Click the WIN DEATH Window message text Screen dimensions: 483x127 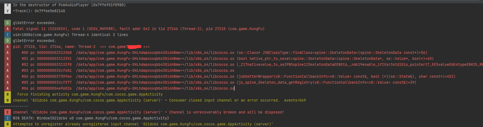91,118
